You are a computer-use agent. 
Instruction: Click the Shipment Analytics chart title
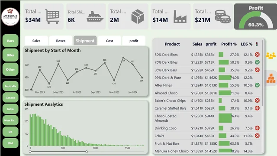(43, 104)
